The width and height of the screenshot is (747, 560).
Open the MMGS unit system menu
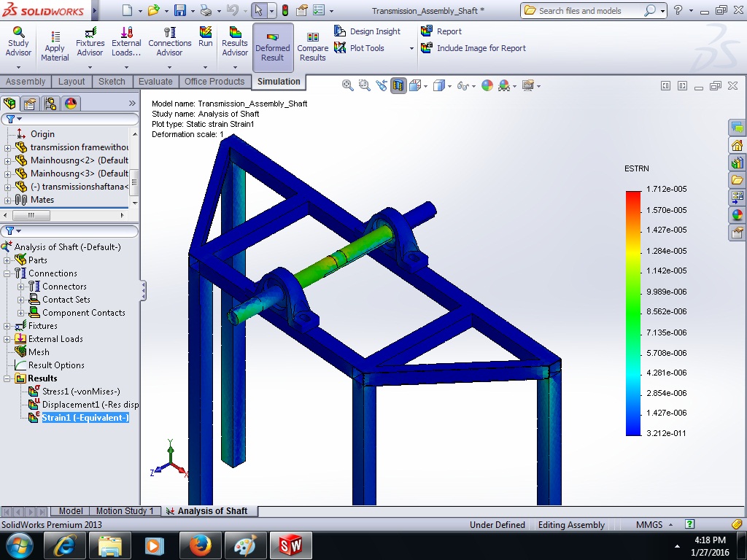tap(654, 525)
